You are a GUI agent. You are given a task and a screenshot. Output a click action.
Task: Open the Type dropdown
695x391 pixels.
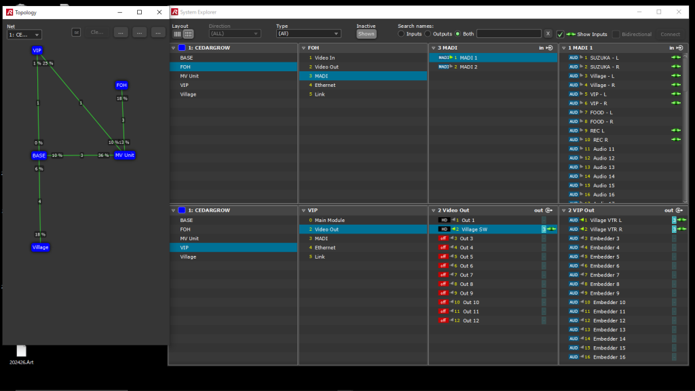[x=308, y=33]
